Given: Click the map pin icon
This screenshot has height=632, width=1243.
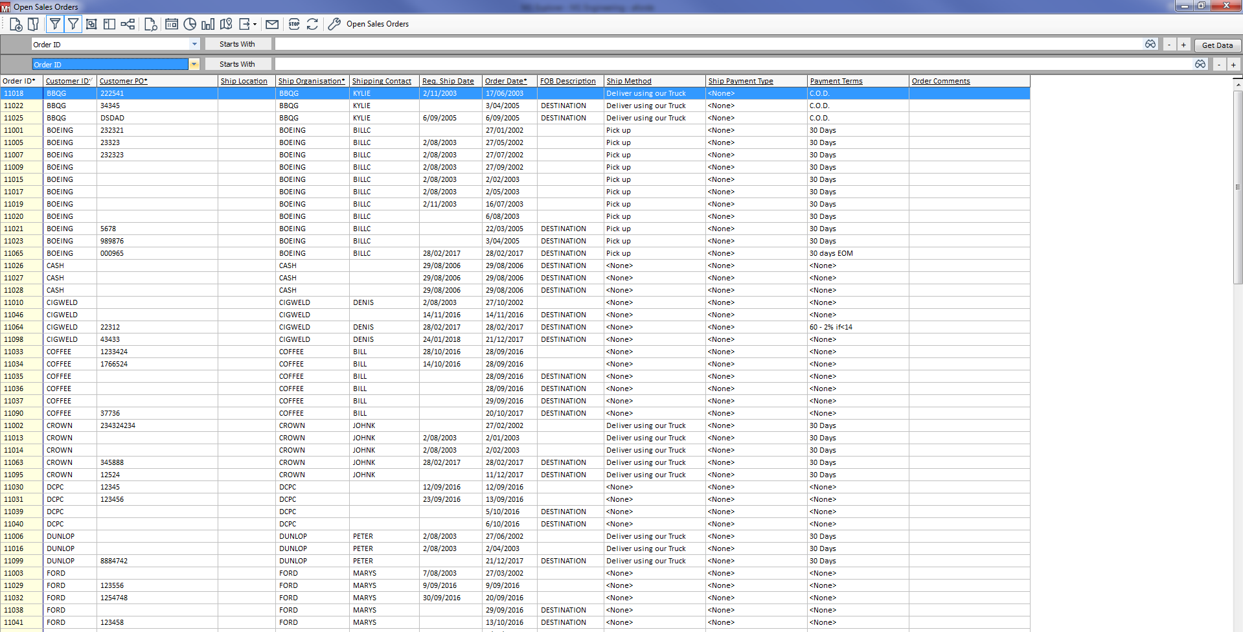Looking at the screenshot, I should [226, 25].
